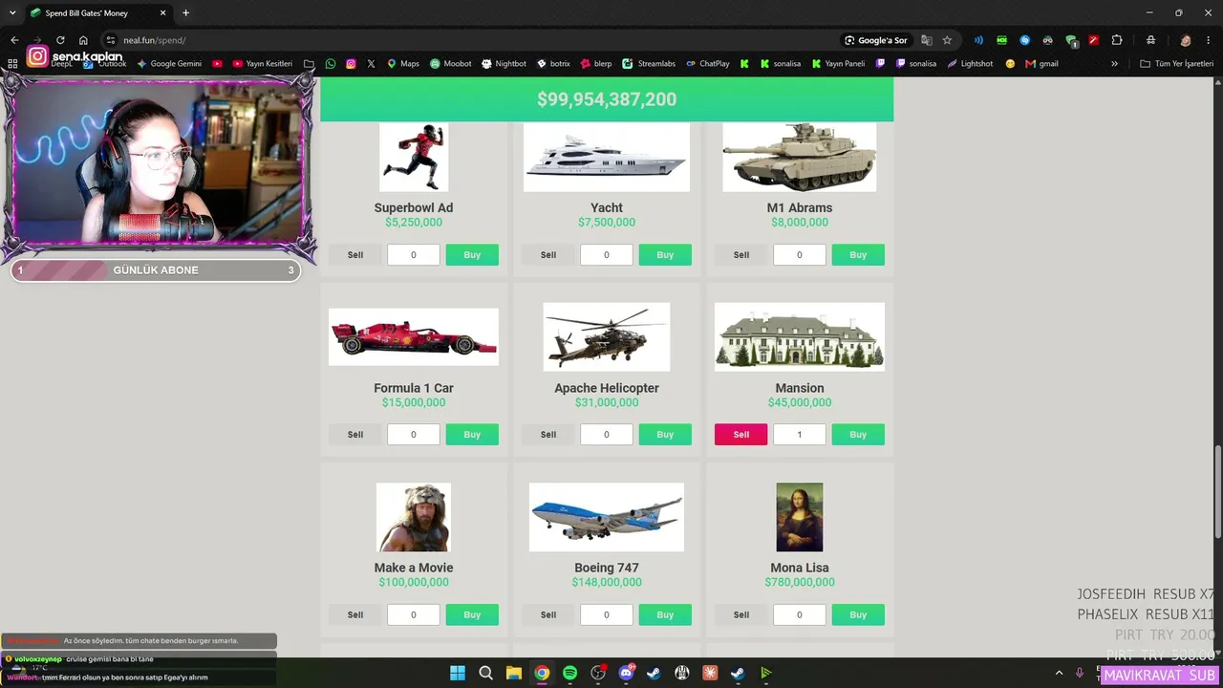1223x688 pixels.
Task: Buy an Apache Helicopter
Action: tap(665, 435)
